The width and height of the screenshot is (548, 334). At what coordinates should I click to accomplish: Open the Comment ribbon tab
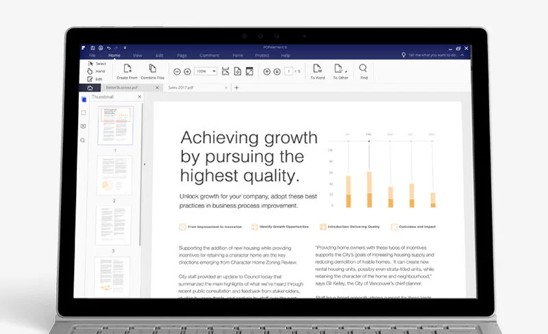pyautogui.click(x=209, y=55)
